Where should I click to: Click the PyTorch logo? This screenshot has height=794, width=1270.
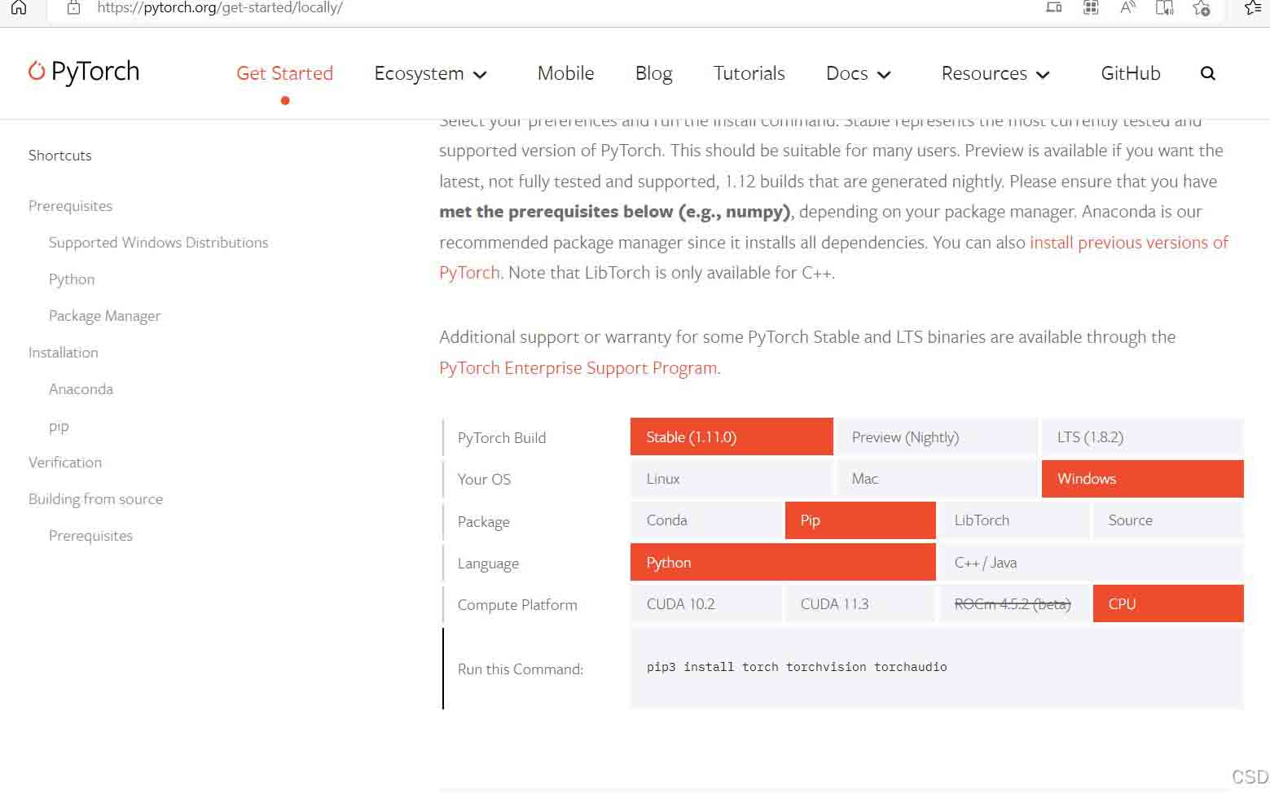point(84,72)
